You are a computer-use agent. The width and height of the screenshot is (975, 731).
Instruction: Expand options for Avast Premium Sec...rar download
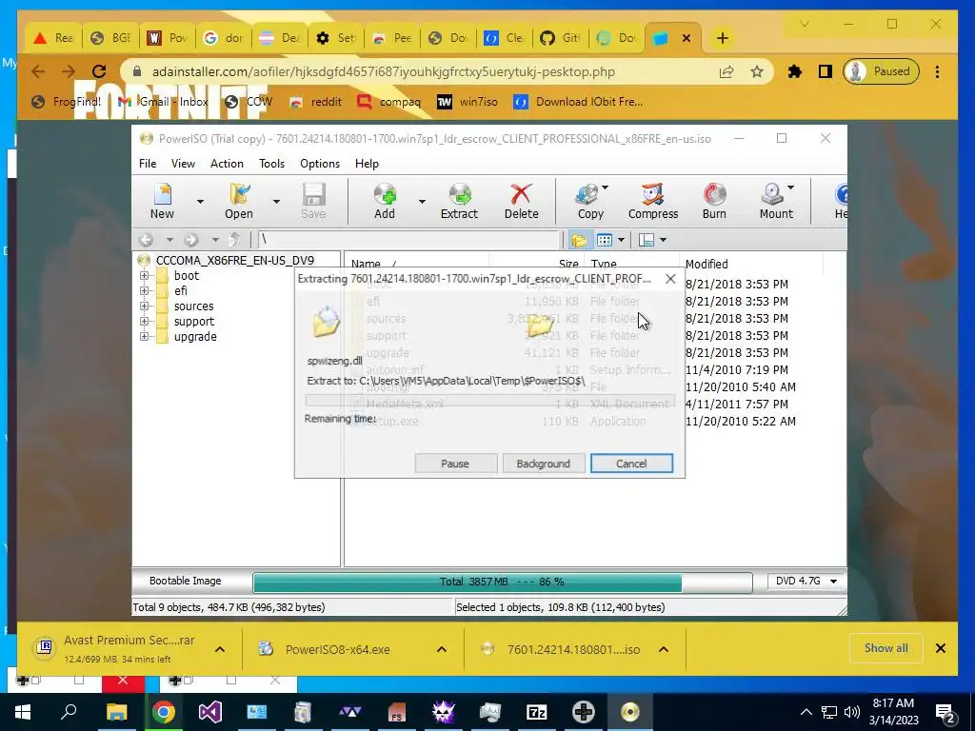coord(220,649)
